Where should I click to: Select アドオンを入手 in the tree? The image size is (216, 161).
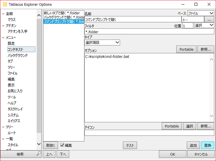(18, 31)
